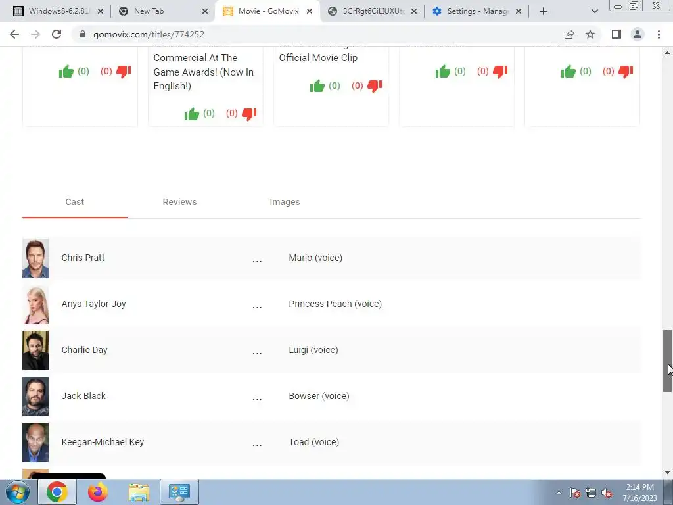Like the Official Movie Clip video
The image size is (673, 505).
click(x=317, y=86)
